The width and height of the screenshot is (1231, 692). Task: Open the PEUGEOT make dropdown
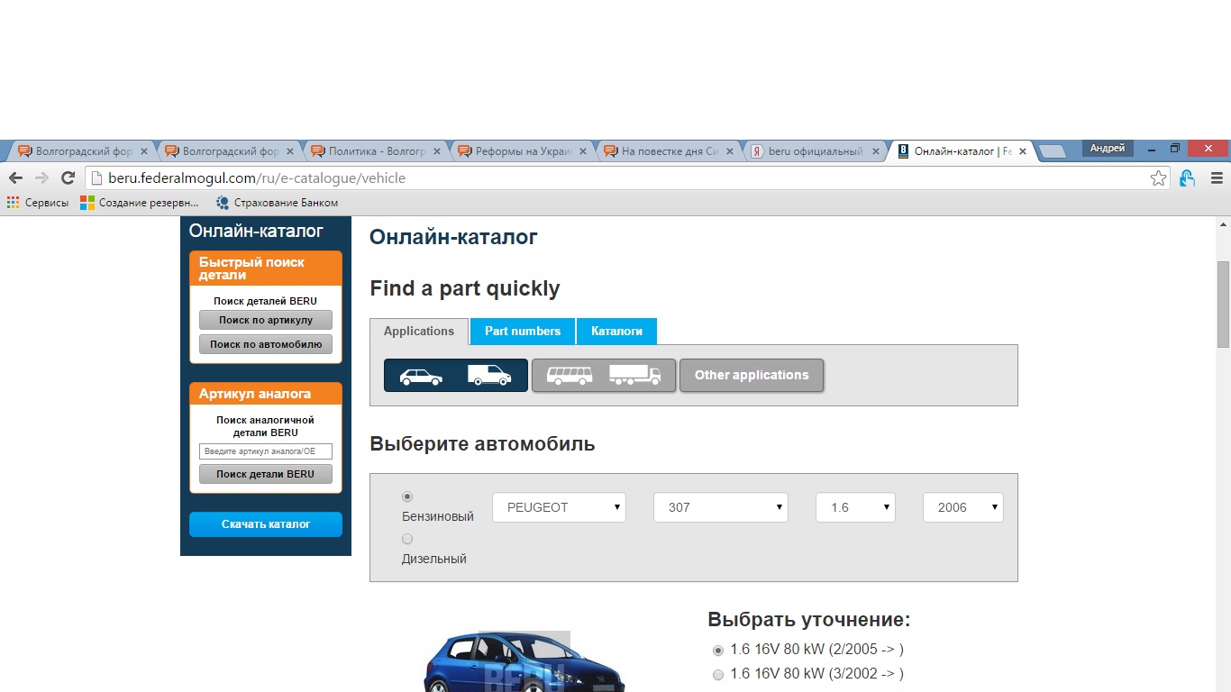559,507
